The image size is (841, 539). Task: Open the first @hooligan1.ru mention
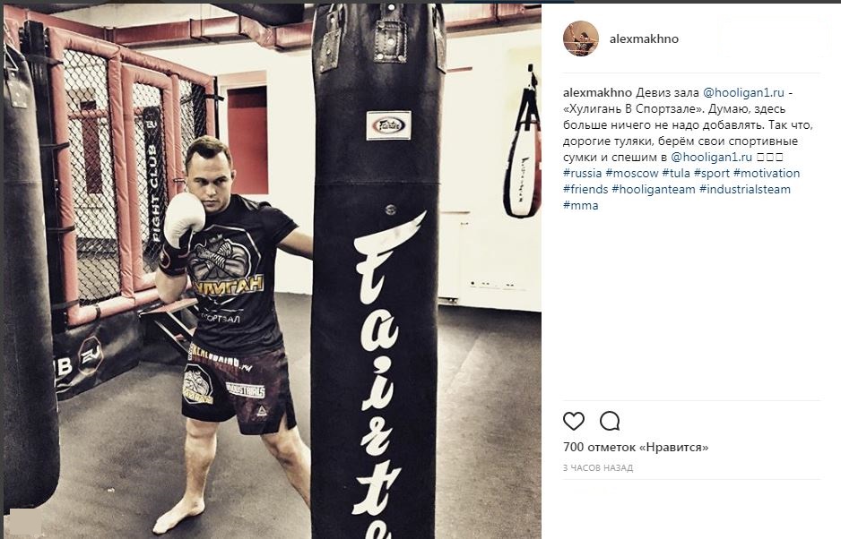tap(743, 92)
